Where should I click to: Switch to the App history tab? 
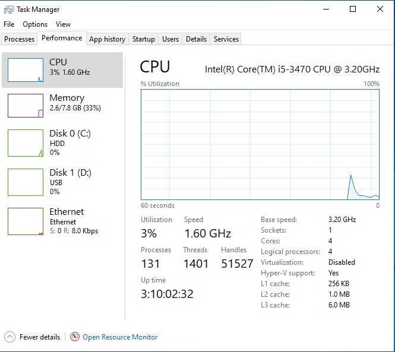(x=107, y=39)
